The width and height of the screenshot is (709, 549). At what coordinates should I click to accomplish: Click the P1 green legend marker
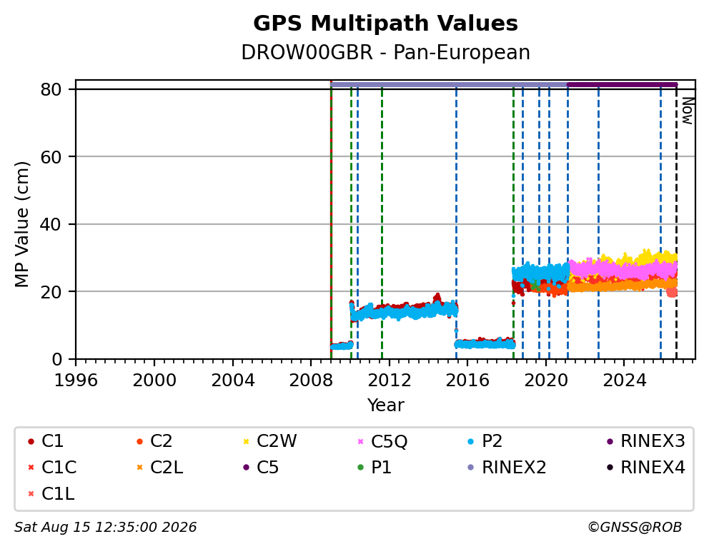pyautogui.click(x=360, y=468)
